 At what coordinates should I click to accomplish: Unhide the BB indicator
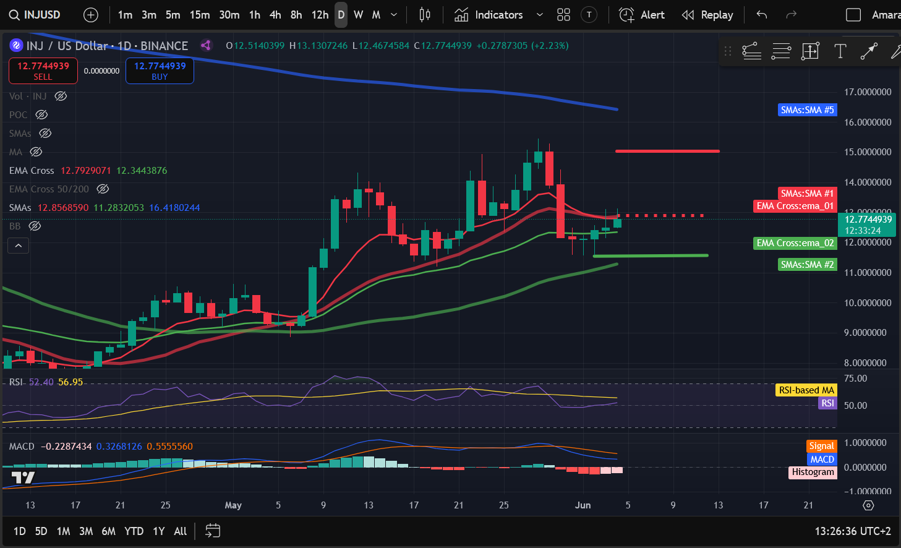click(35, 226)
